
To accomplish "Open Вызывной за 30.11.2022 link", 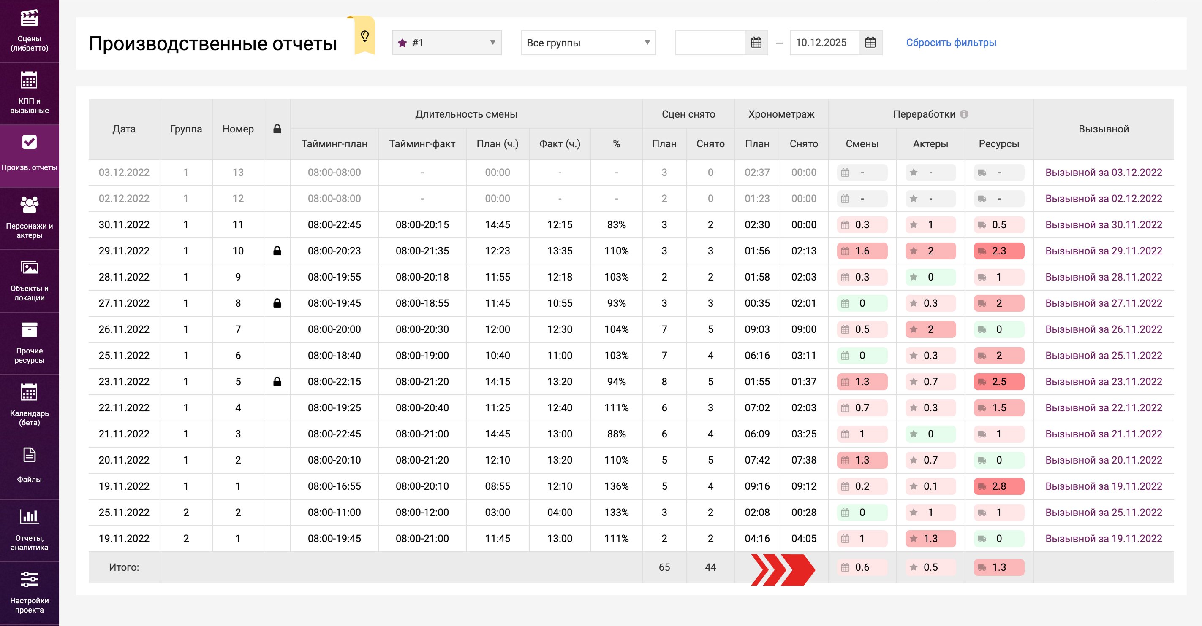I will (x=1103, y=225).
